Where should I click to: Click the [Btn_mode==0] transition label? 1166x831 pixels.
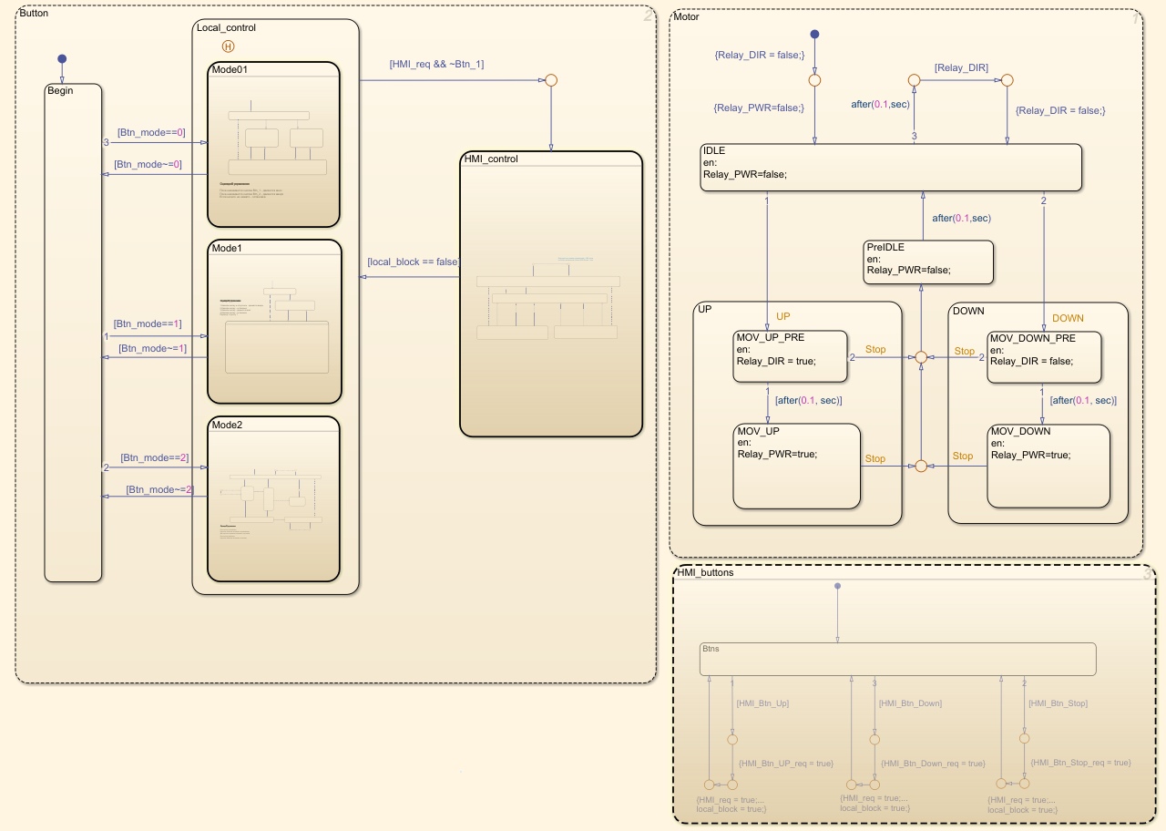point(151,132)
